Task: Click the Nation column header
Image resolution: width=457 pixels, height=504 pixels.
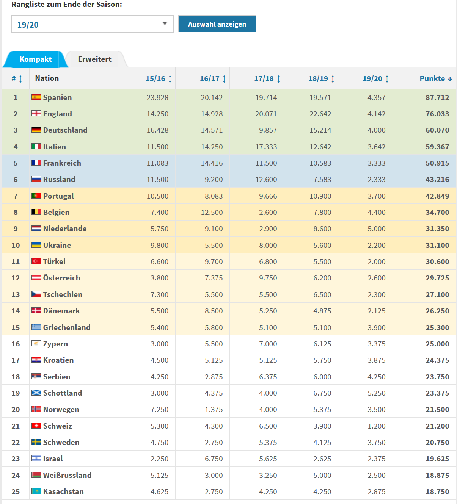Action: pos(47,78)
